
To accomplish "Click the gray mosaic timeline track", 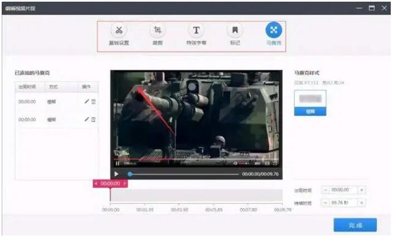I will point(196,195).
